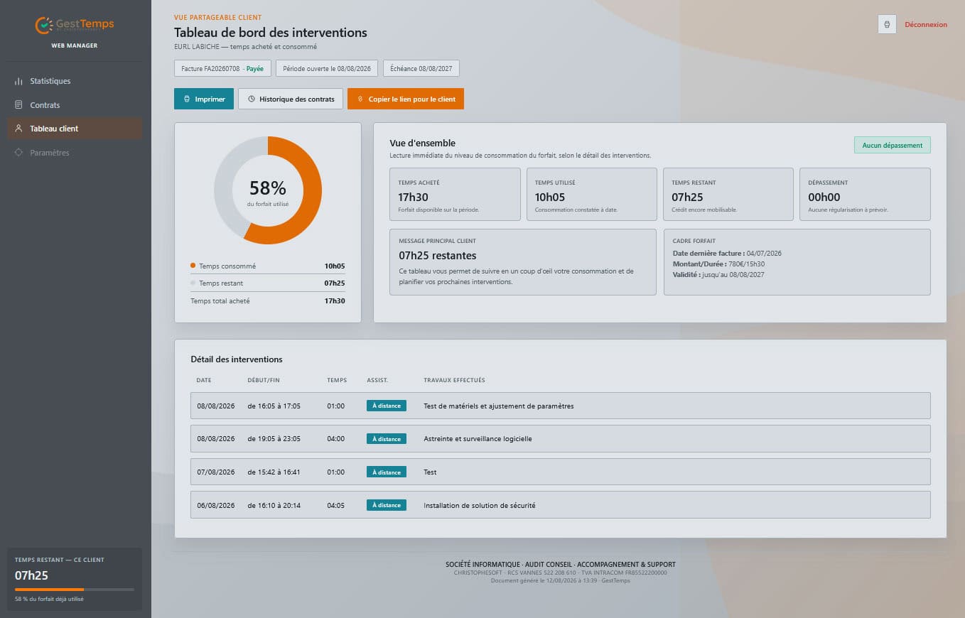The width and height of the screenshot is (965, 618).
Task: Select row Test de matériels et ajustement de paramètres
Action: click(561, 406)
